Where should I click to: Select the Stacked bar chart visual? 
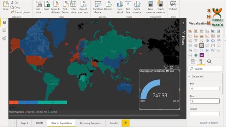coord(190,31)
